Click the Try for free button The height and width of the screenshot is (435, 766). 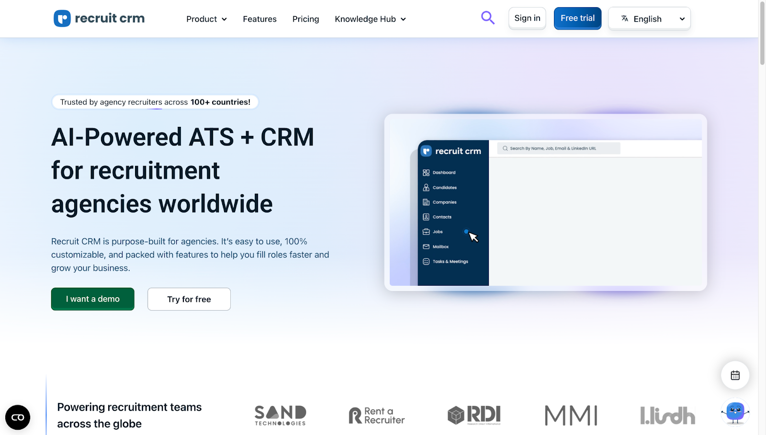[x=189, y=299]
